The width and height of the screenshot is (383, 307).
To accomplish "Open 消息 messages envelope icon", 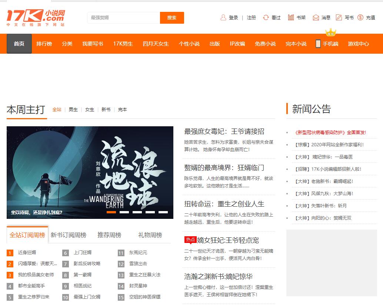I will 316,17.
